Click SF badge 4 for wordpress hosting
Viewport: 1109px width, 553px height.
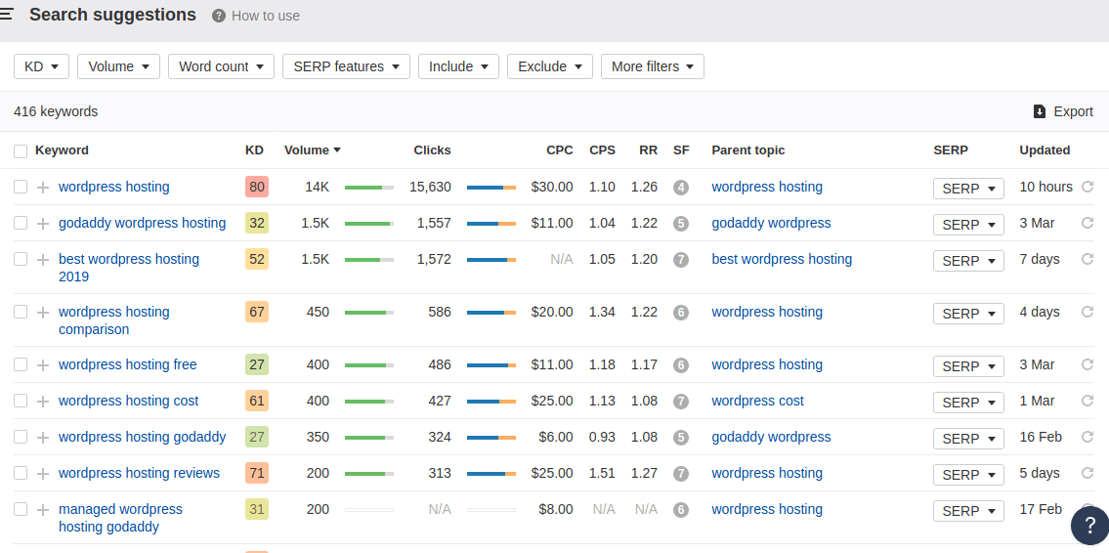[681, 188]
